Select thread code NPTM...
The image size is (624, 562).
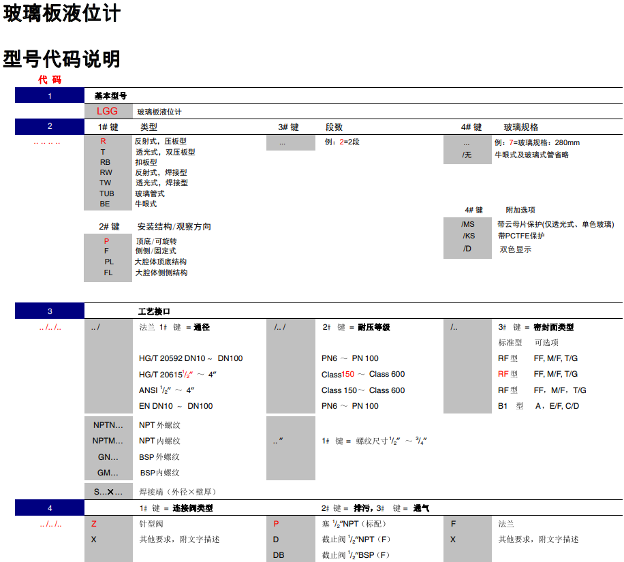tap(108, 441)
